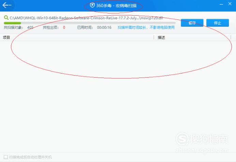Click the 360 shield logo in title
This screenshot has height=162, width=236.
[92, 5]
